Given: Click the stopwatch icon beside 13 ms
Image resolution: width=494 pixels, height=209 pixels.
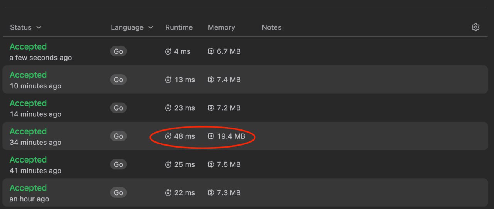Looking at the screenshot, I should pos(168,80).
